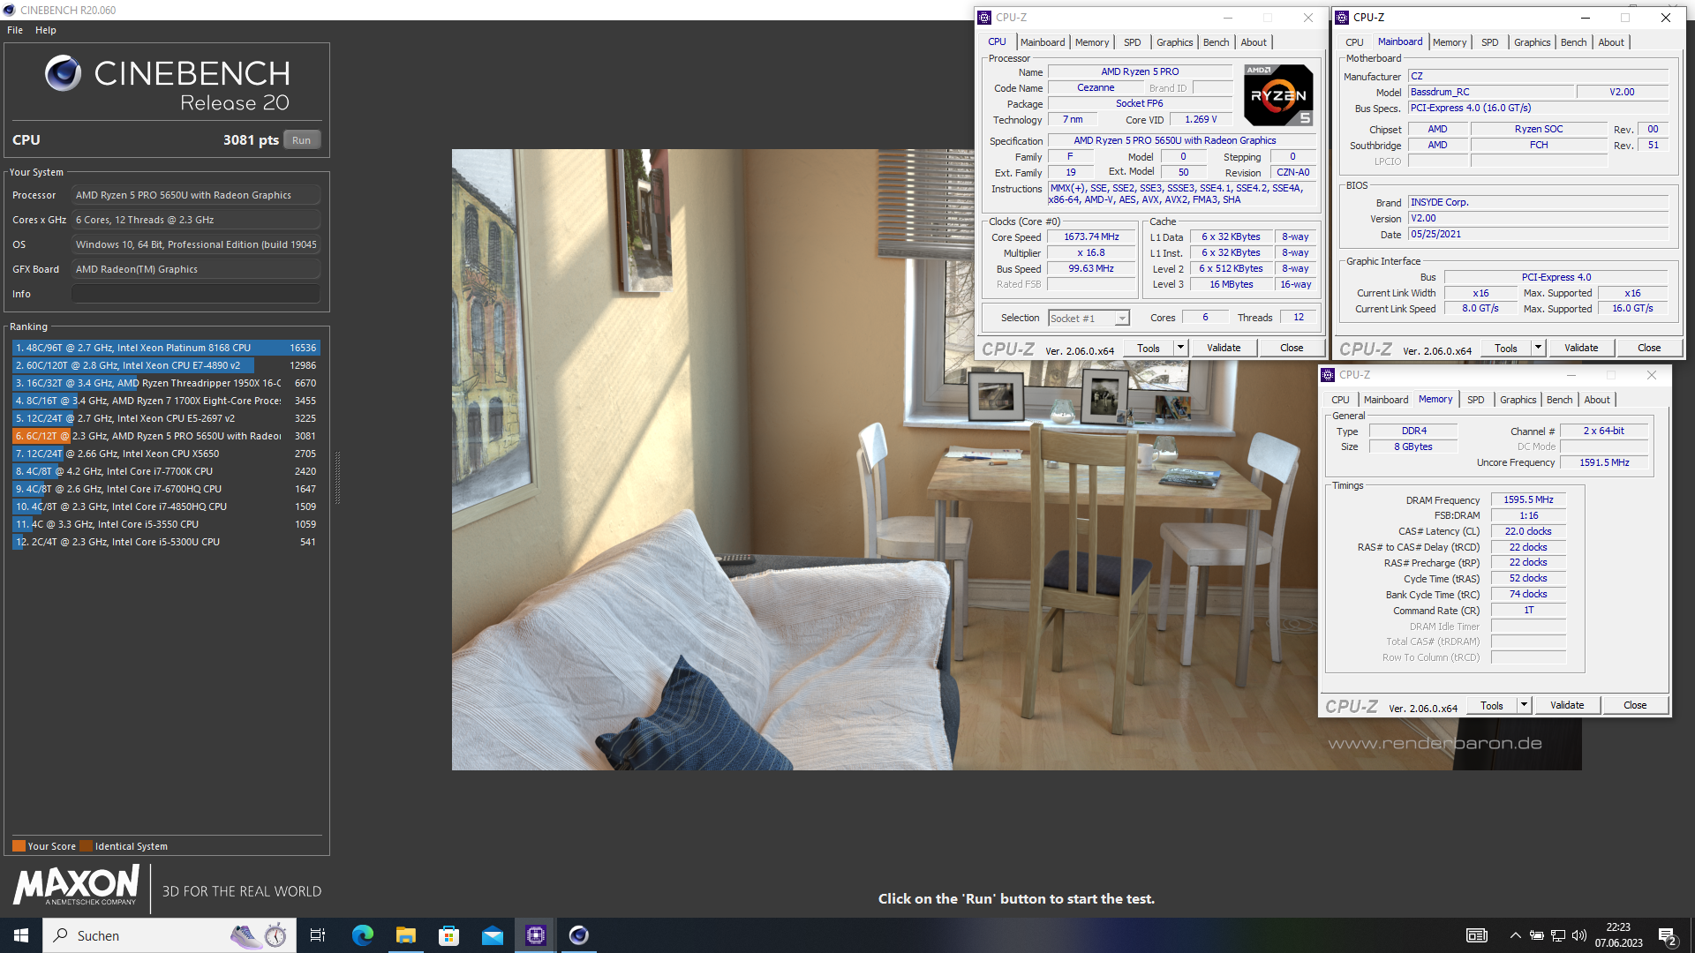Click the brown Identical System legend swatch
1695x953 pixels.
86,846
